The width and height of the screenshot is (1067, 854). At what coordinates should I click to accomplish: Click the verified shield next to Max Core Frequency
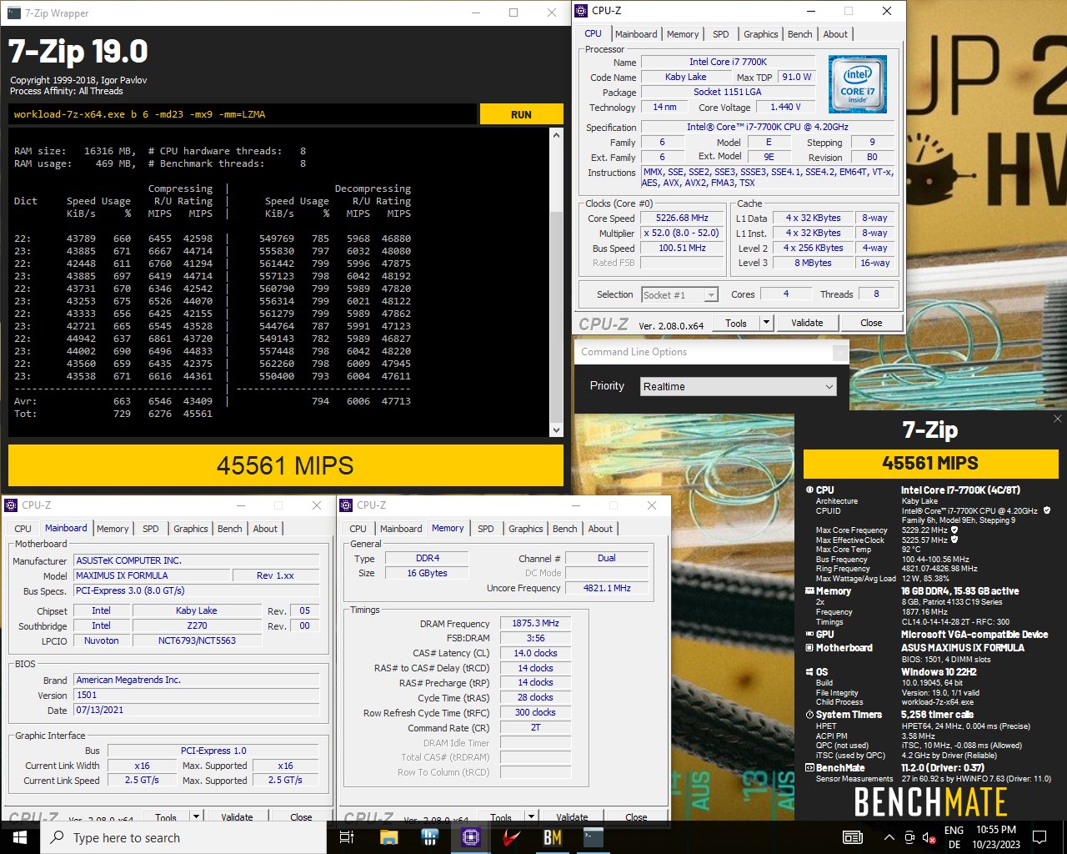pos(954,530)
